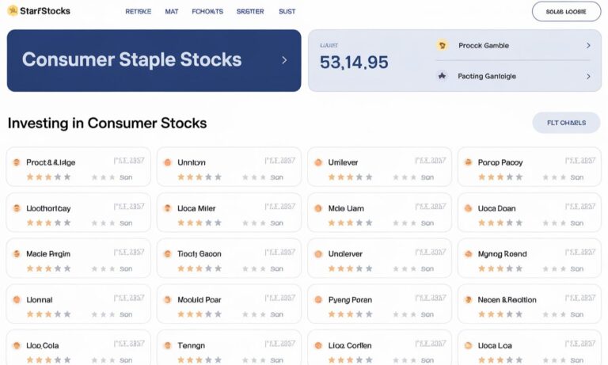Screen dimensions: 608x365
Task: Select the FCHOMTS navigation item
Action: (207, 12)
